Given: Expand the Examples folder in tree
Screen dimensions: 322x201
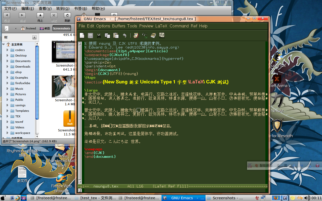Looking at the screenshot, I should pyautogui.click(x=8, y=78).
